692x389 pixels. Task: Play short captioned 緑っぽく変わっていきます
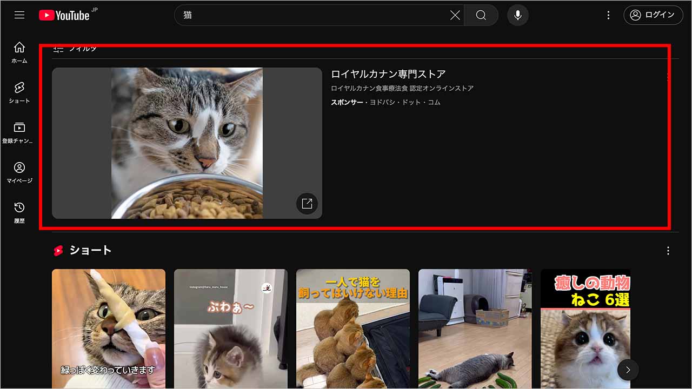tap(109, 328)
